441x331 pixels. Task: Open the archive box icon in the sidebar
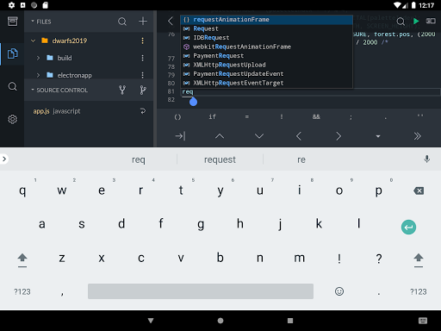pos(12,22)
